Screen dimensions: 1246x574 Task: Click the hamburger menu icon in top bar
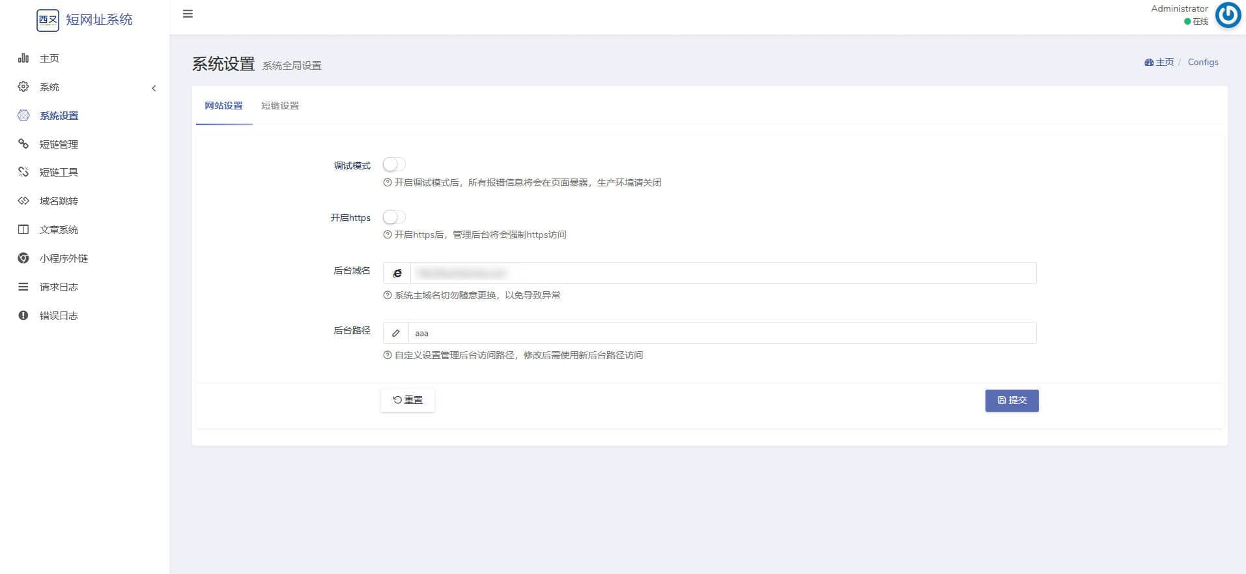click(x=188, y=14)
